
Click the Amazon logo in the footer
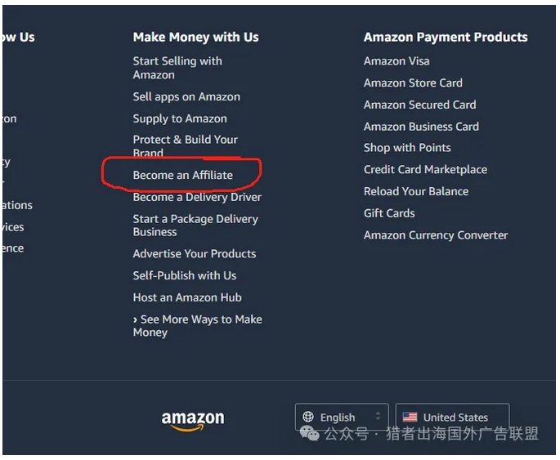193,421
